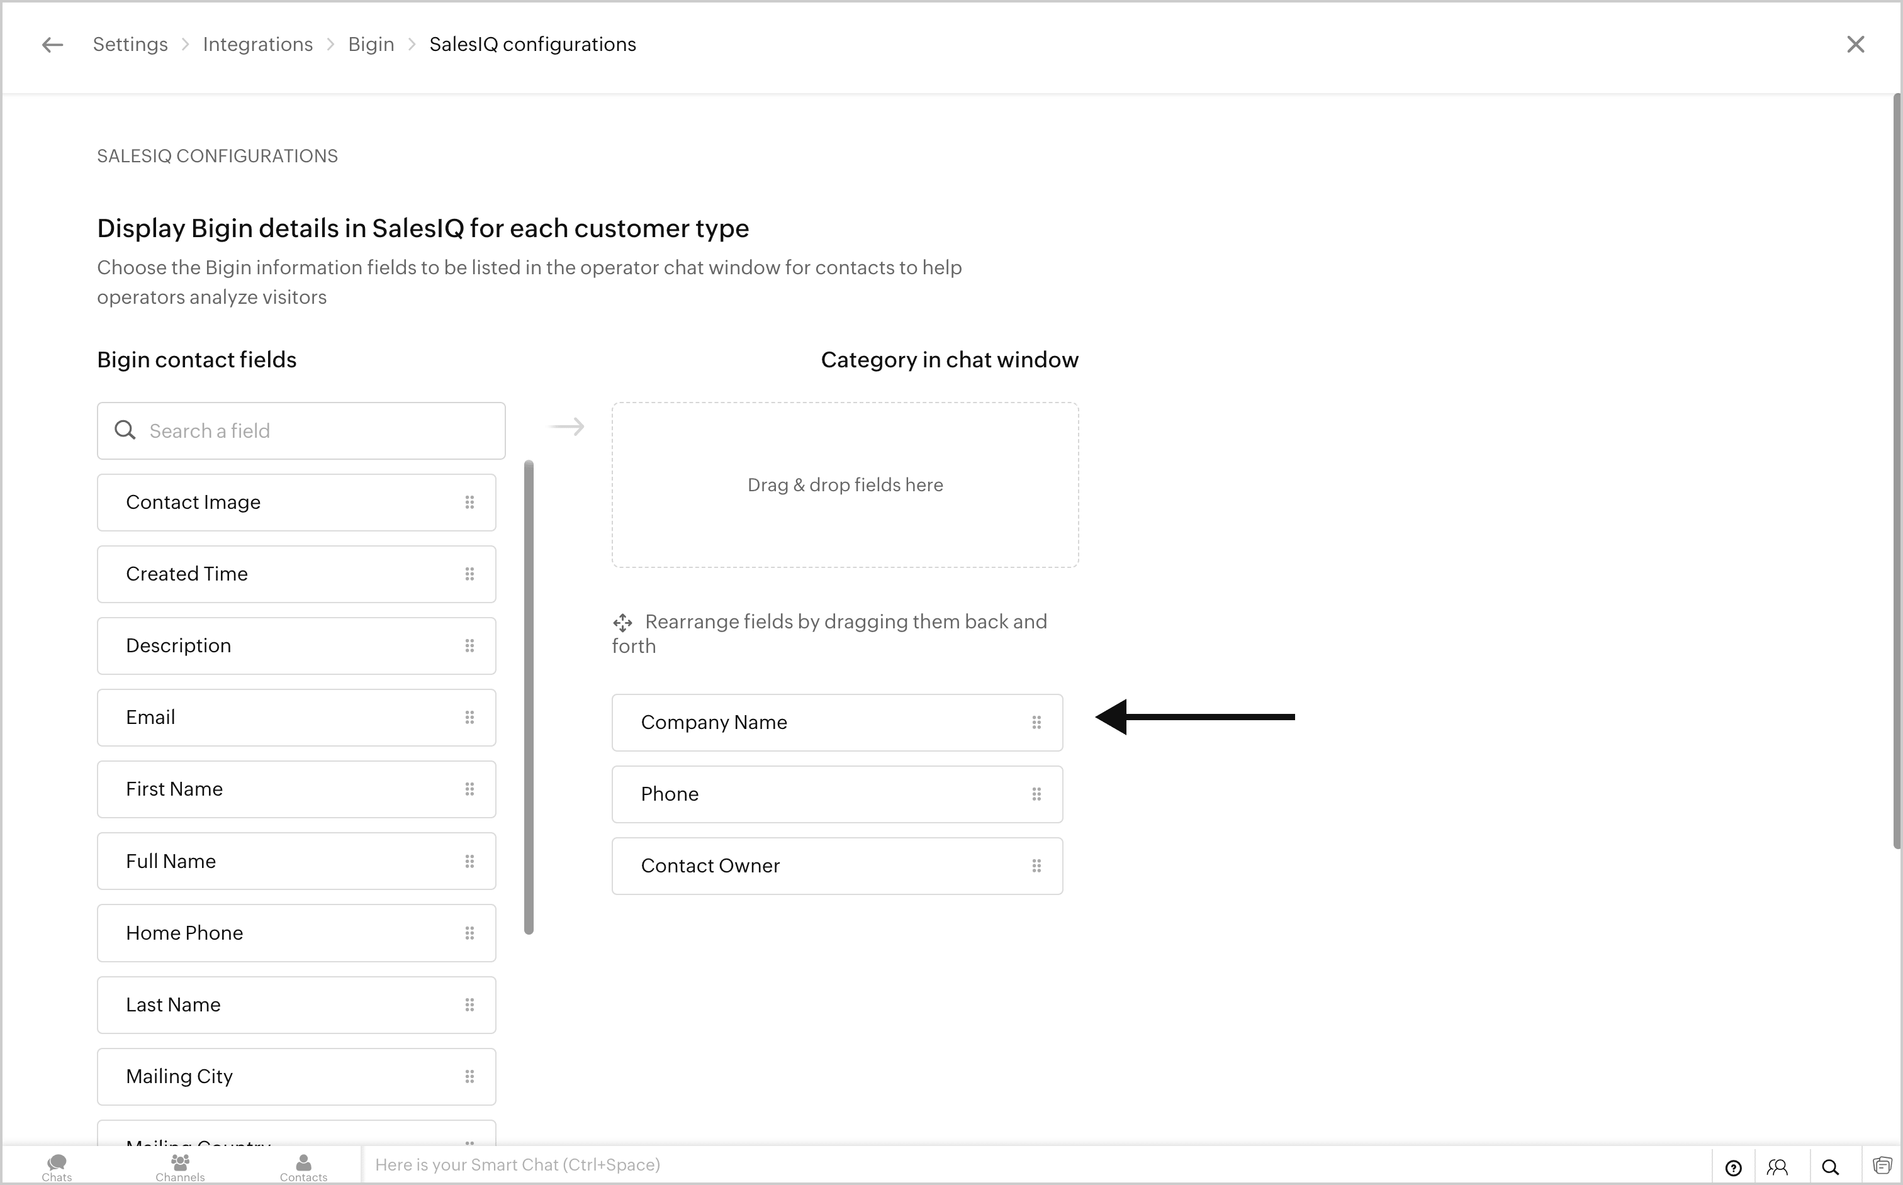Open the Contacts tab
Screen dimensions: 1903x1185
303,1167
